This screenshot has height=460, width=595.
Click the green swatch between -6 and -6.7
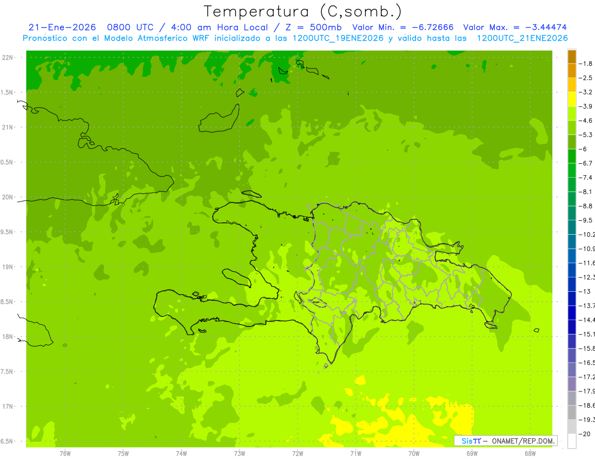coord(572,156)
